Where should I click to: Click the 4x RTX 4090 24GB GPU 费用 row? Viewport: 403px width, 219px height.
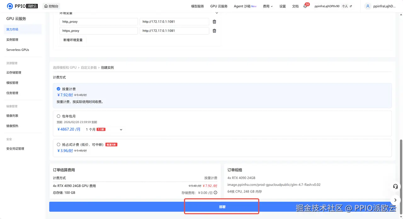[135, 186]
